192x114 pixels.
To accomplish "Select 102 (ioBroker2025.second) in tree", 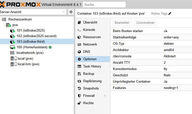I will pos(36,36).
